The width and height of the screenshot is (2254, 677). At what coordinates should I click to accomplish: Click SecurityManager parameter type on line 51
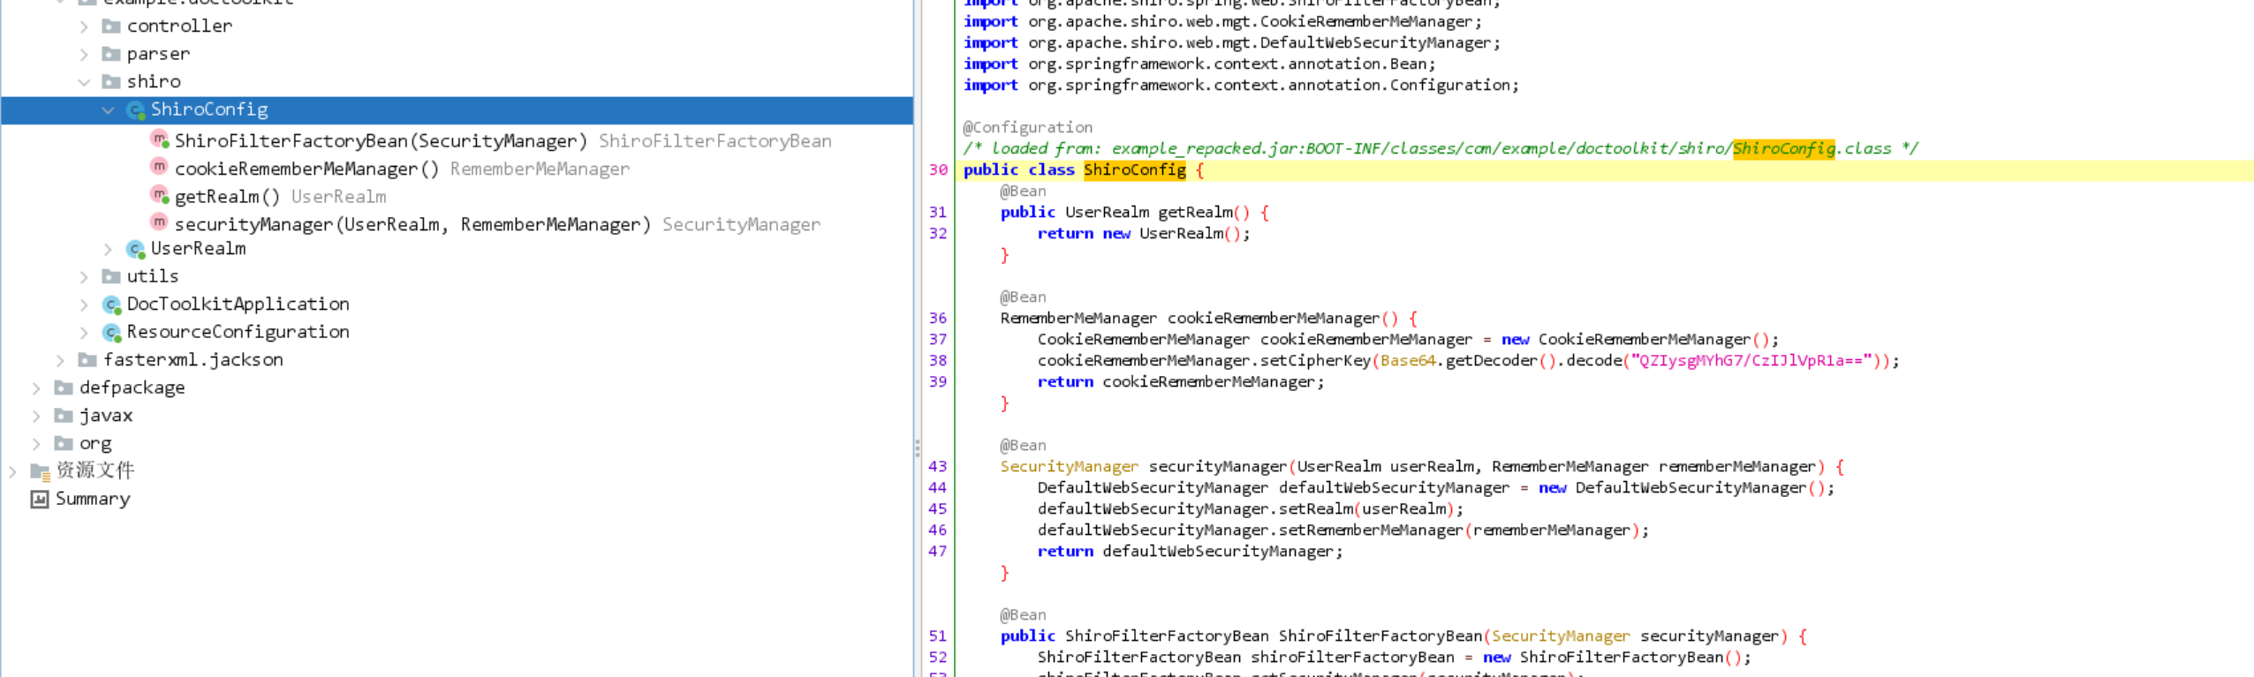(x=1561, y=636)
